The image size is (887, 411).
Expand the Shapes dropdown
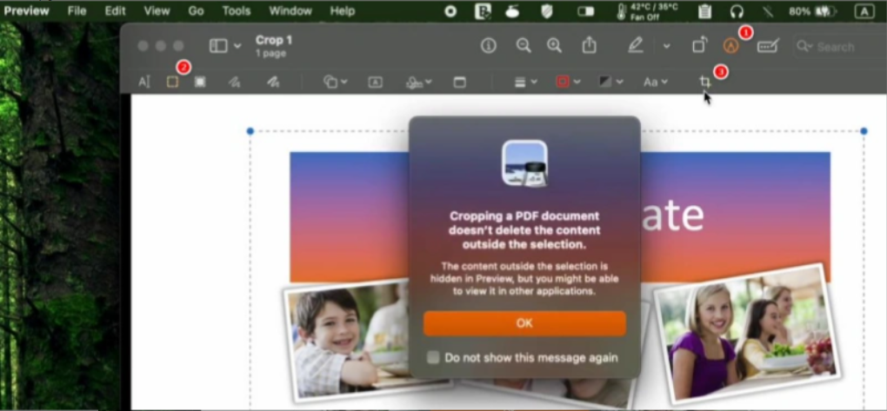[335, 82]
